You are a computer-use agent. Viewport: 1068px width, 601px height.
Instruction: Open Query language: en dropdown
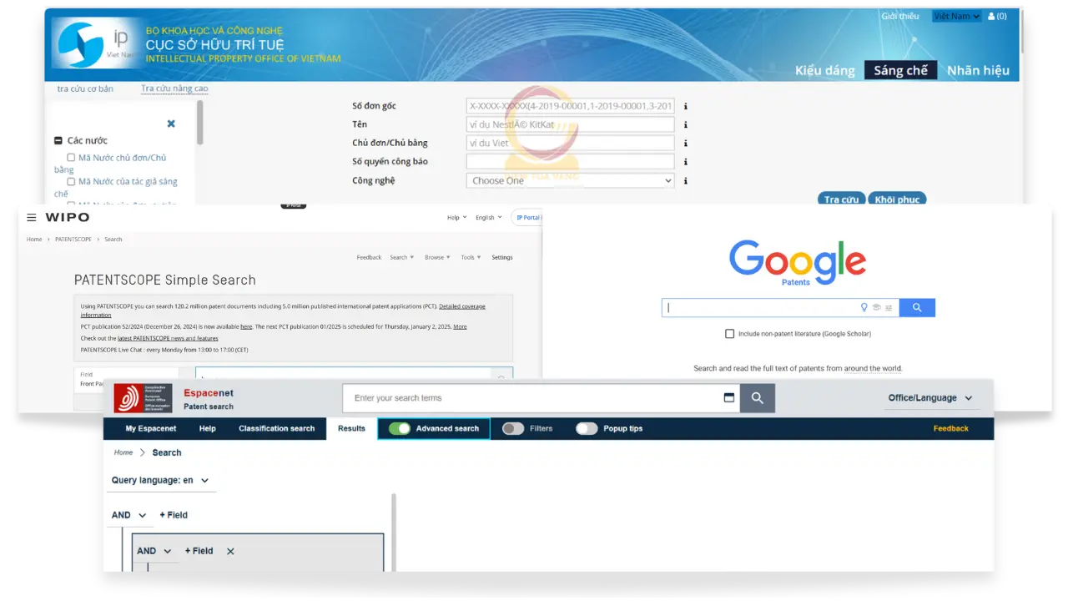(160, 480)
